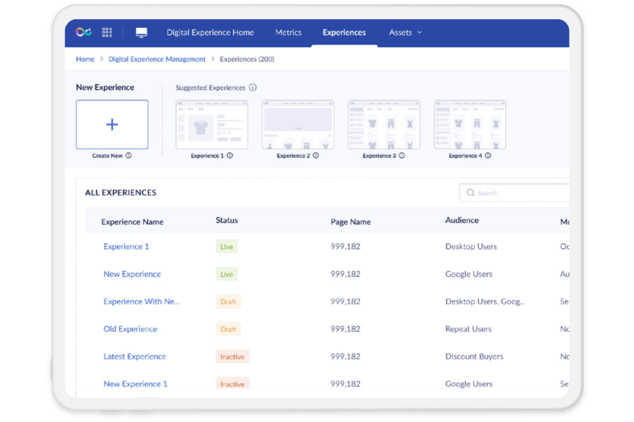This screenshot has width=634, height=422.
Task: Open the Old Experience entry
Action: [x=130, y=329]
